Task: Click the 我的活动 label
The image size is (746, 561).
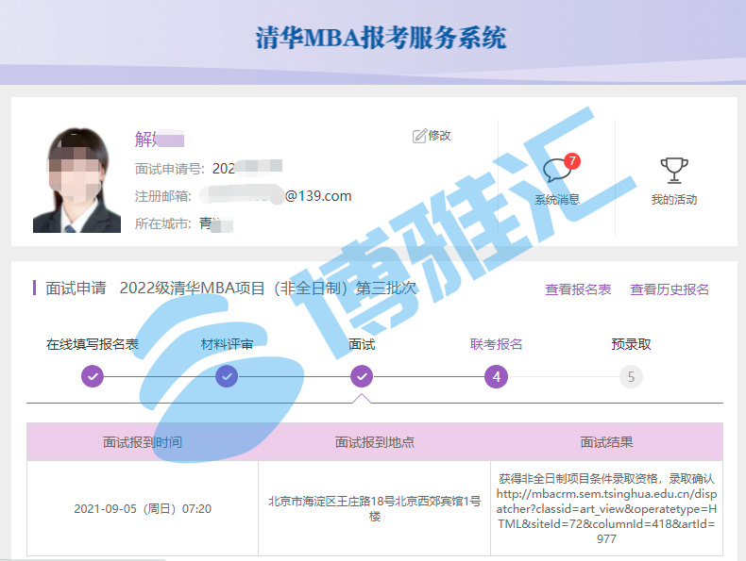Action: pos(674,200)
